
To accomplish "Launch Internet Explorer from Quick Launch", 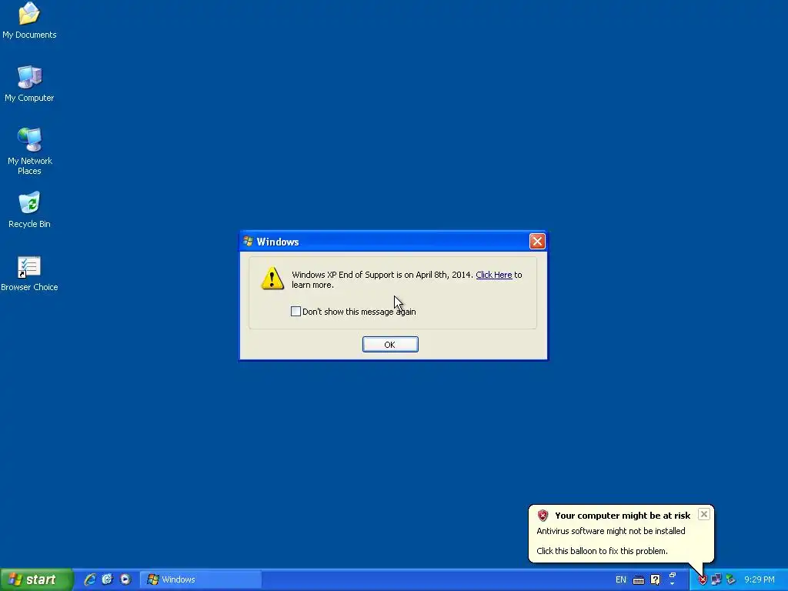I will click(x=90, y=579).
